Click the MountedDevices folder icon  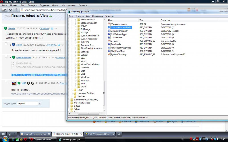coord(72,103)
